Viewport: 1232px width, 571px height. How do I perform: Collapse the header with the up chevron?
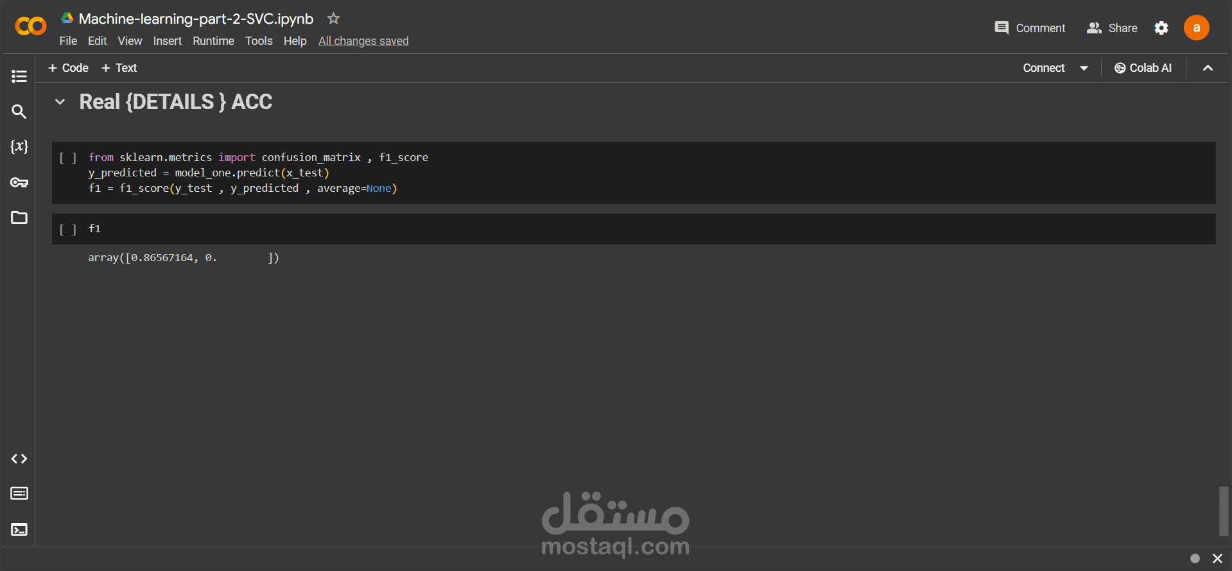pos(1208,68)
